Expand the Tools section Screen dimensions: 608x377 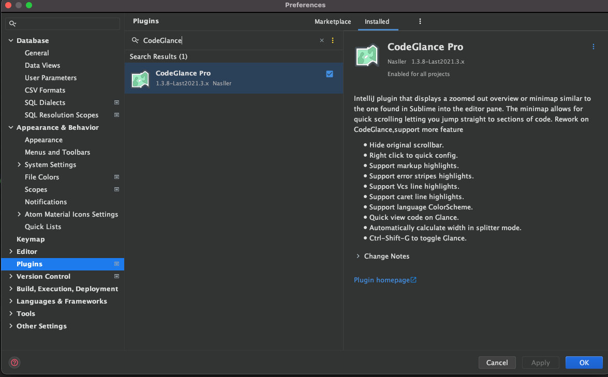pos(11,313)
